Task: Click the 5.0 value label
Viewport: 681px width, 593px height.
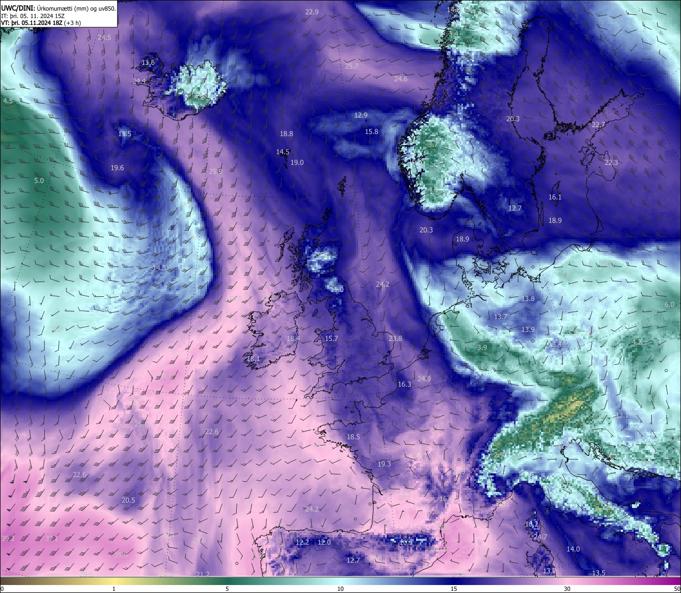Action: click(39, 181)
